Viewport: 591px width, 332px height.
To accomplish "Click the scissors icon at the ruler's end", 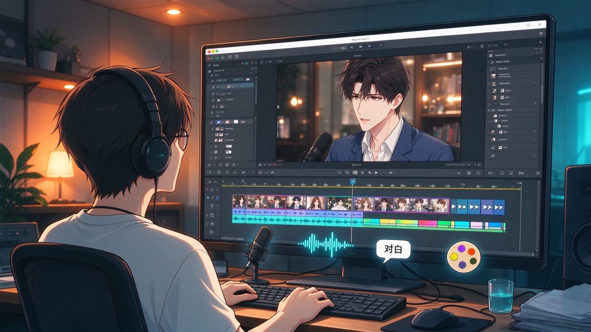I will pos(520,183).
